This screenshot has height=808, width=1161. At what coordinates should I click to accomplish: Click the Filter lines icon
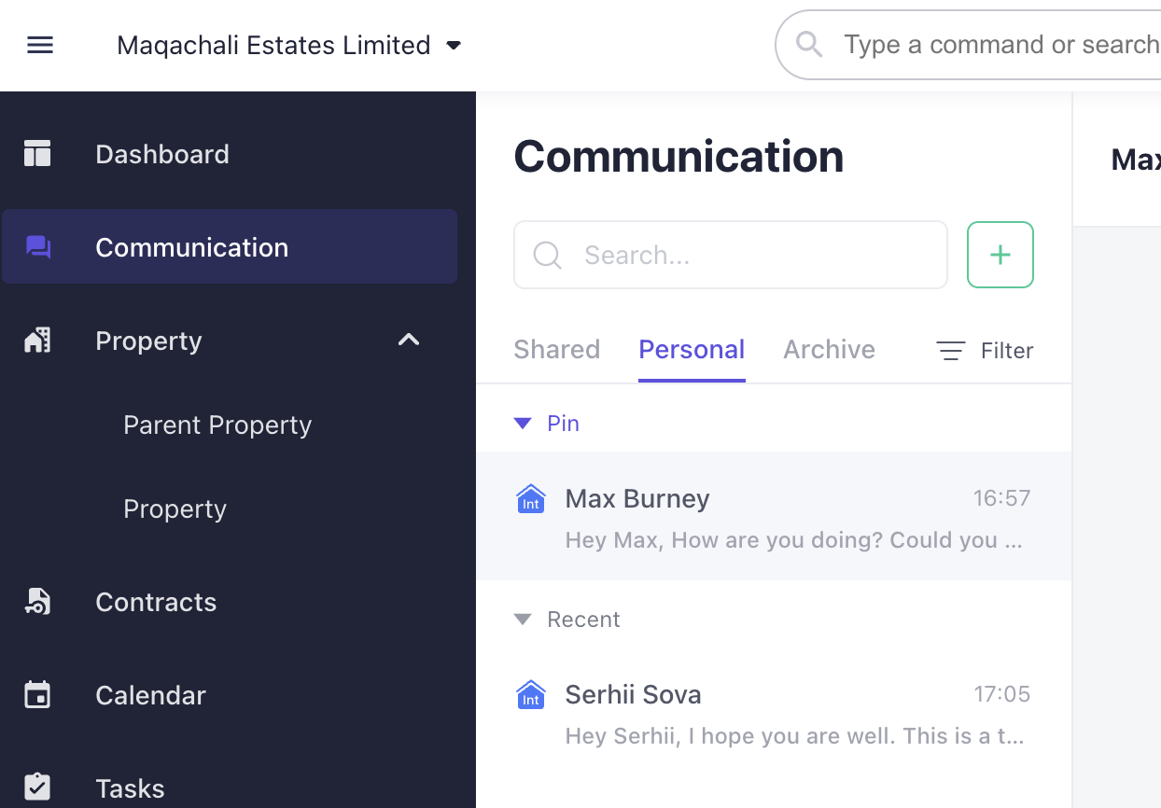pyautogui.click(x=950, y=351)
